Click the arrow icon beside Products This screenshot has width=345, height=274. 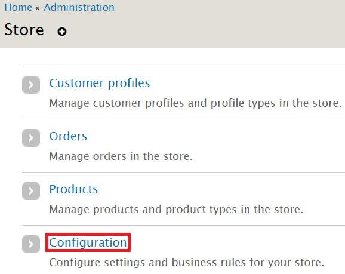(31, 191)
